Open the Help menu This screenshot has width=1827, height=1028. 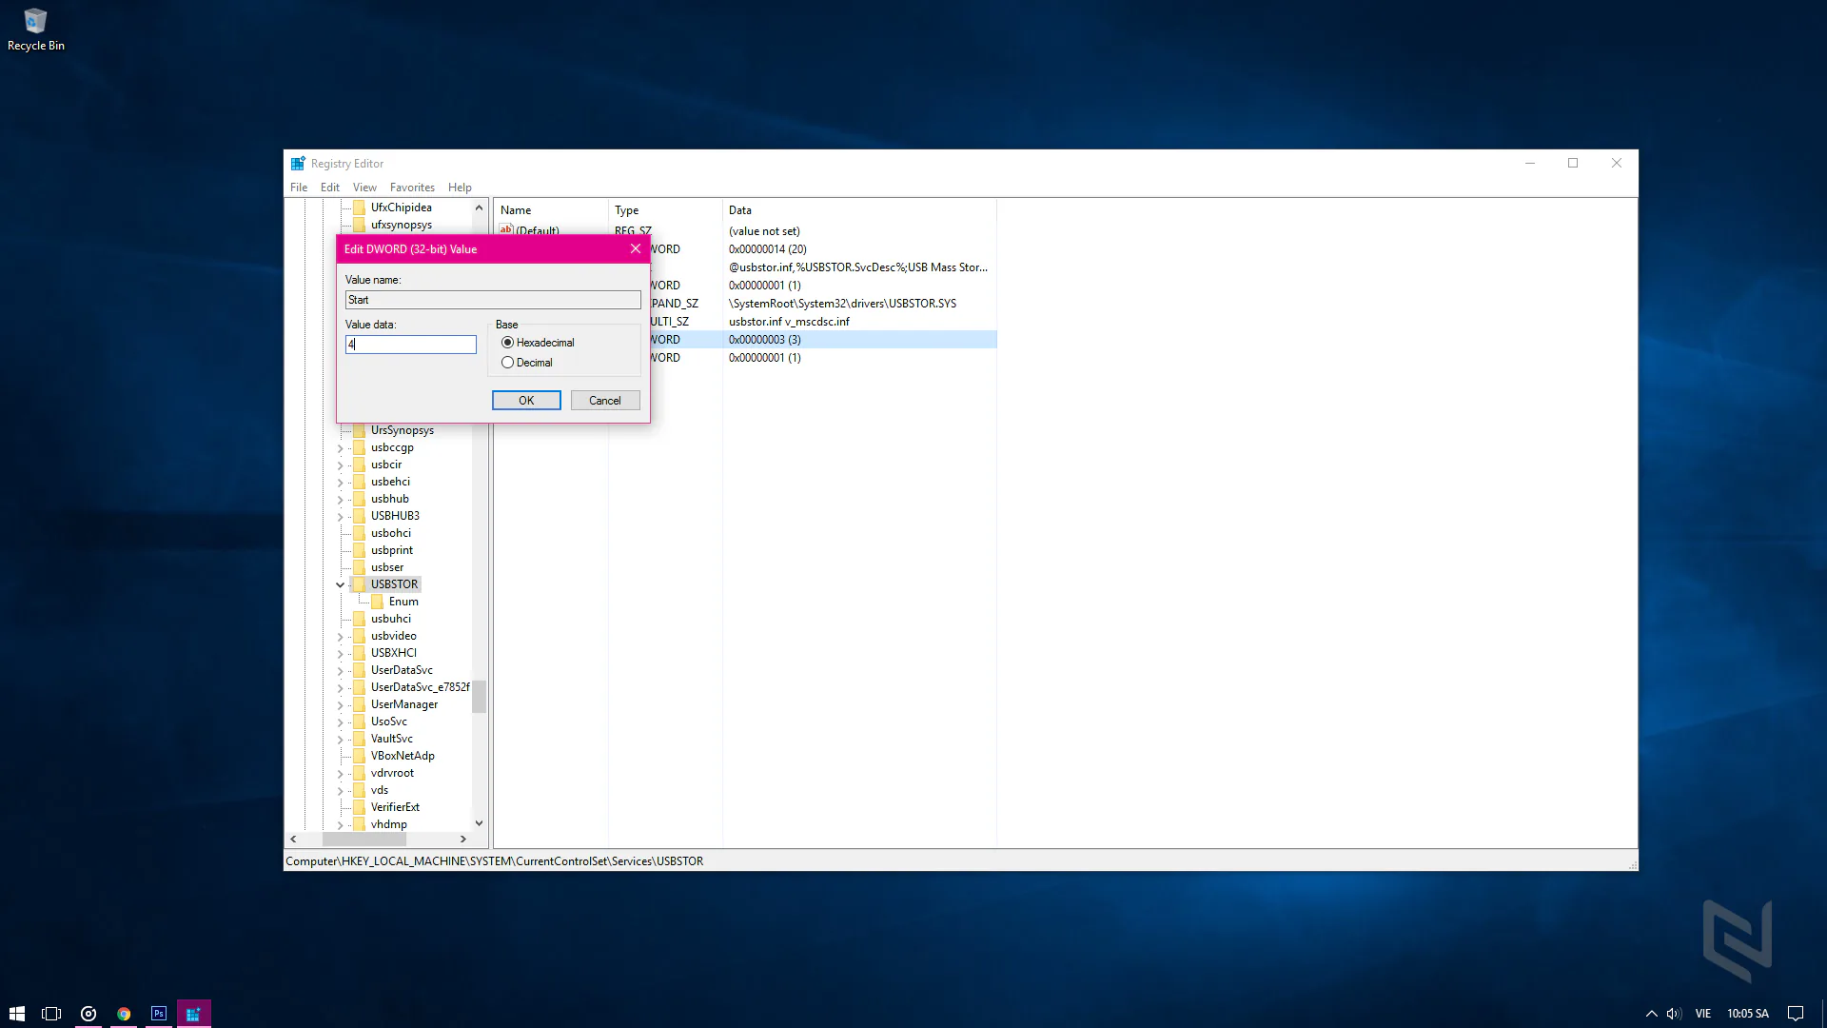[x=460, y=188]
